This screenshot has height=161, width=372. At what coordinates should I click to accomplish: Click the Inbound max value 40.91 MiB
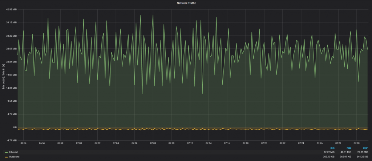(345, 152)
